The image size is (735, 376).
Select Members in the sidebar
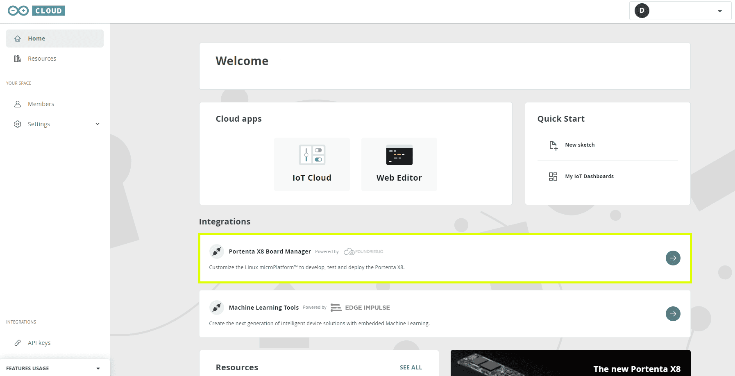pos(41,104)
